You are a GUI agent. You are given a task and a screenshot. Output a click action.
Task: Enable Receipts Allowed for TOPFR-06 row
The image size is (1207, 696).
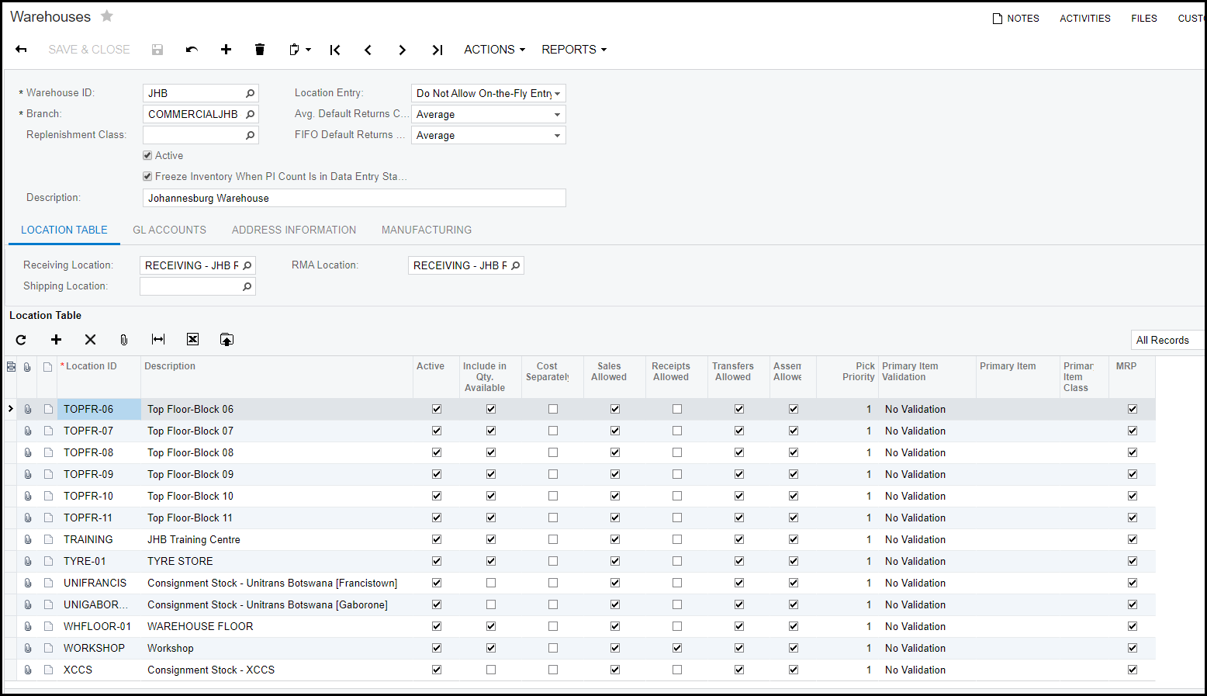[x=677, y=409]
